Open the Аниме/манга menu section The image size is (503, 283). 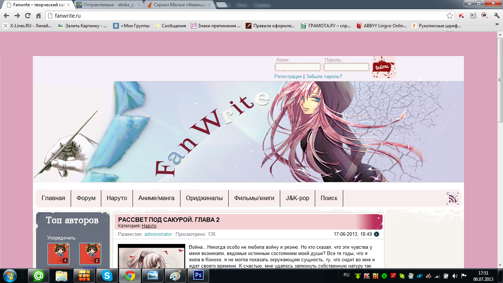coord(156,198)
